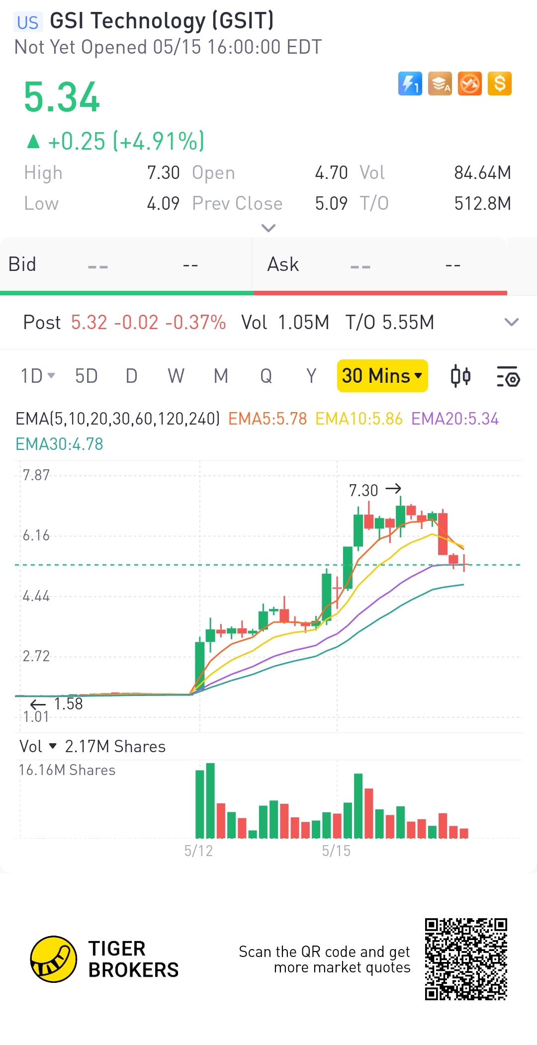The width and height of the screenshot is (537, 1045).
Task: Switch to the 5D chart tab
Action: (86, 376)
